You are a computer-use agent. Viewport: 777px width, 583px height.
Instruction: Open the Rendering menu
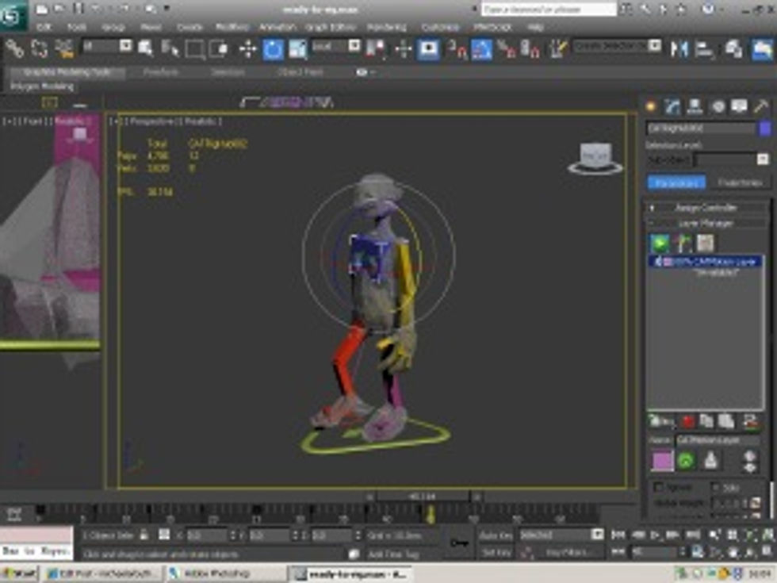(387, 27)
